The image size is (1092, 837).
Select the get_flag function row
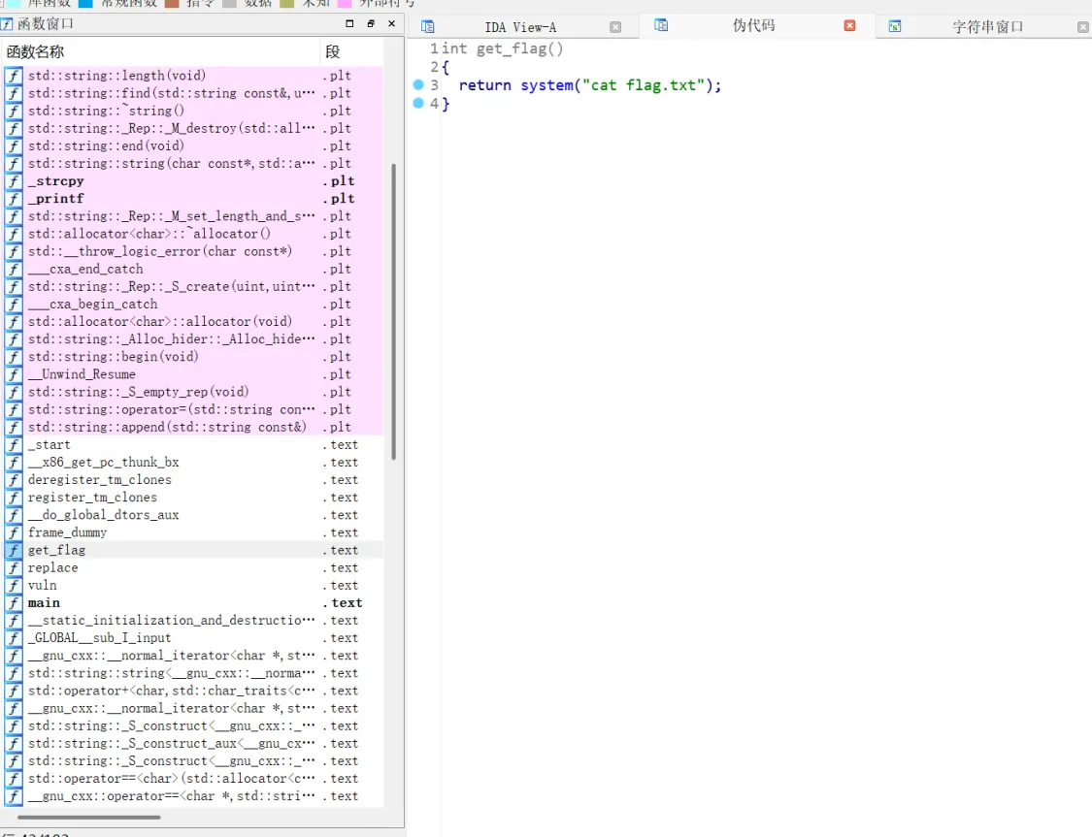pyautogui.click(x=193, y=550)
